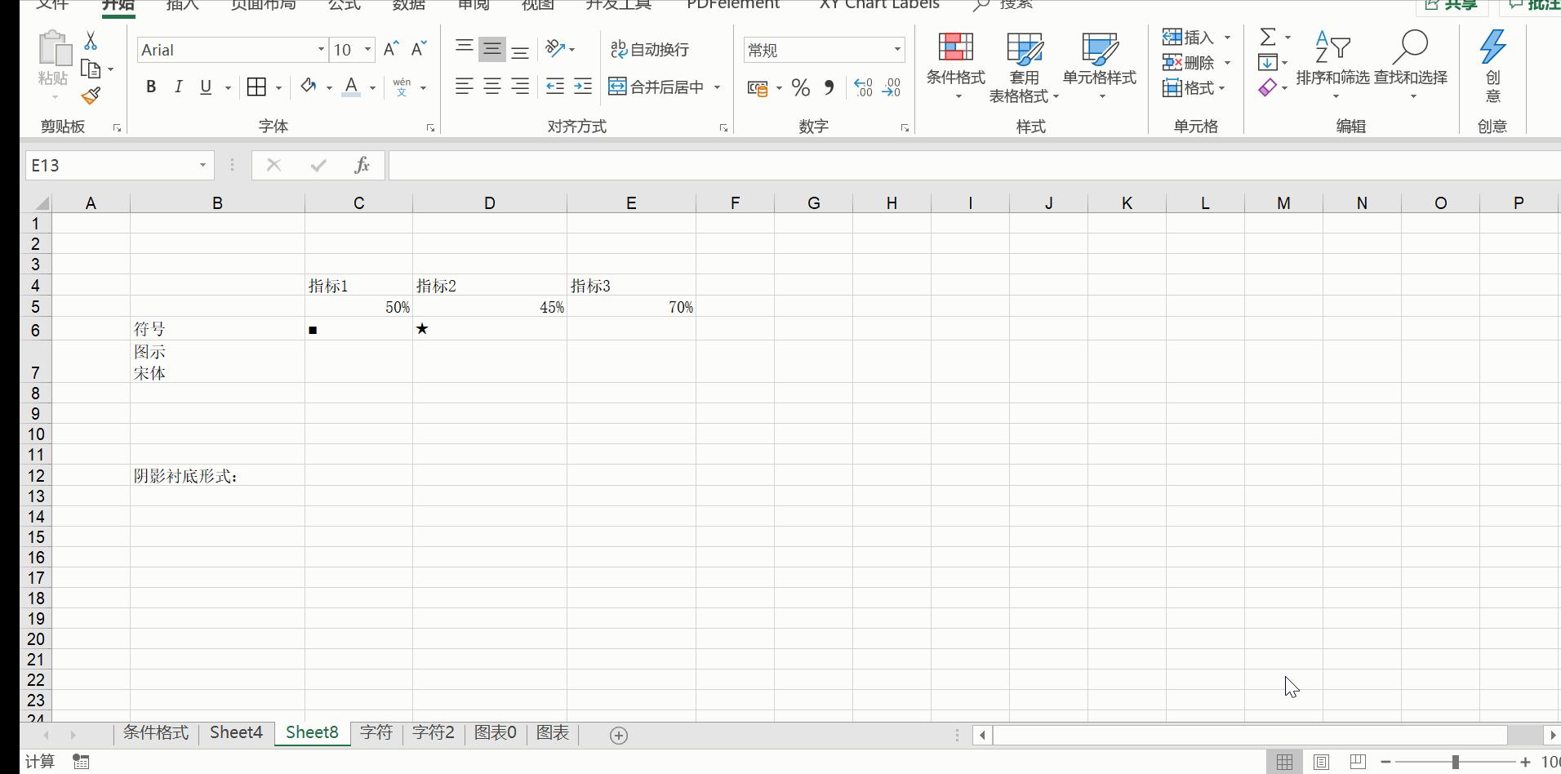Image resolution: width=1561 pixels, height=774 pixels.
Task: Expand the Name Box dropdown arrow
Action: click(x=202, y=166)
